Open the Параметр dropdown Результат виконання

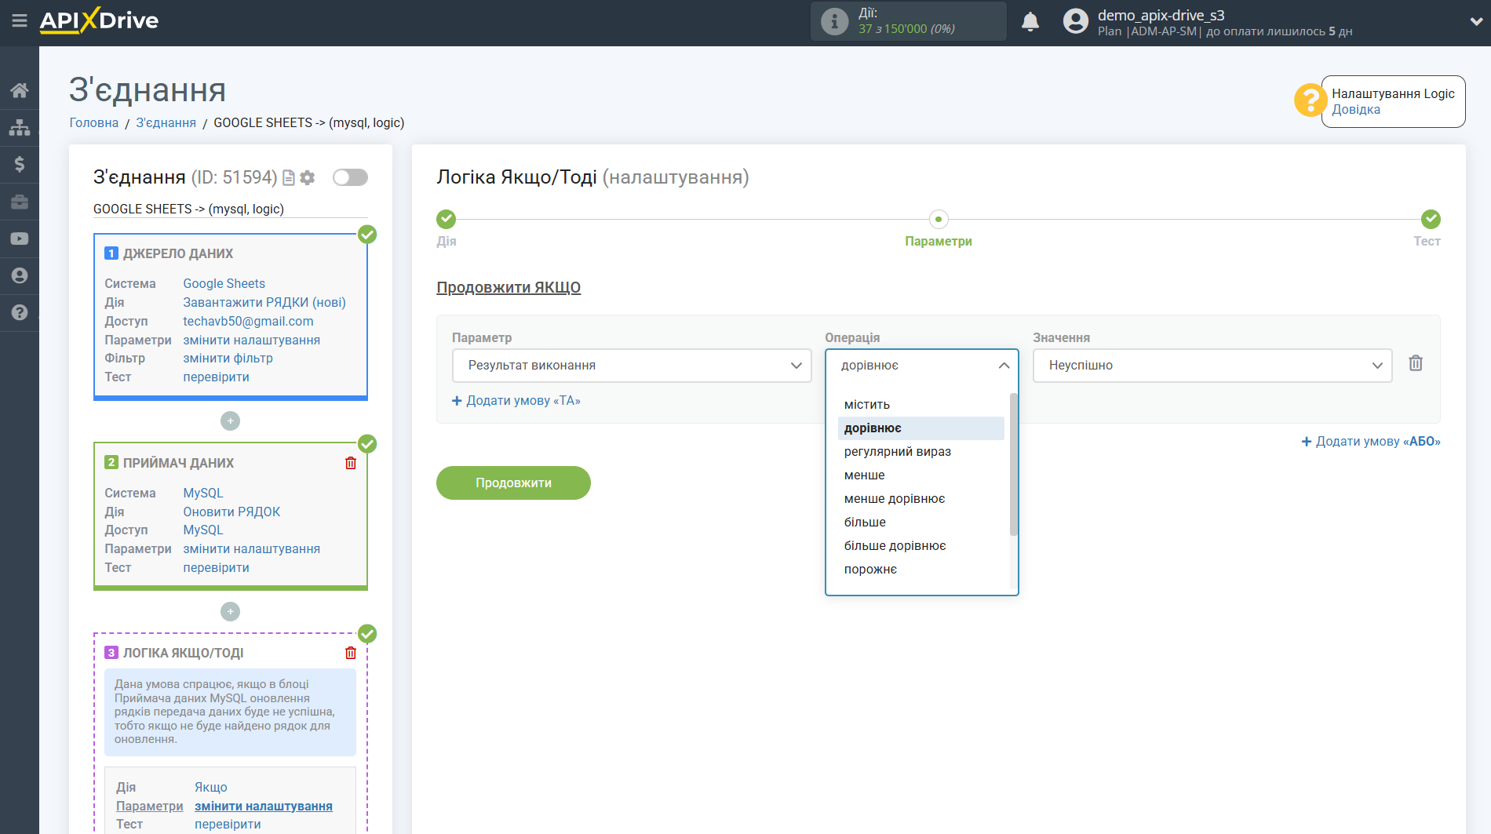(632, 366)
